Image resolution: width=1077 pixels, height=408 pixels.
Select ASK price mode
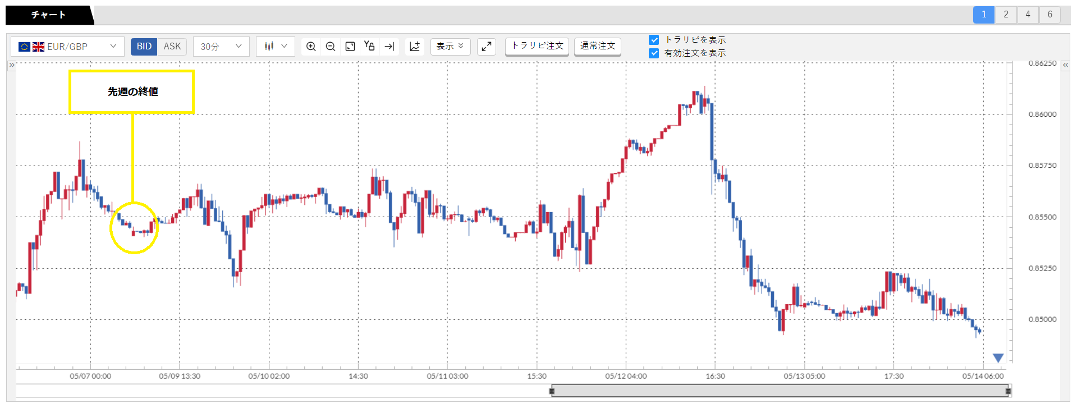[x=172, y=47]
